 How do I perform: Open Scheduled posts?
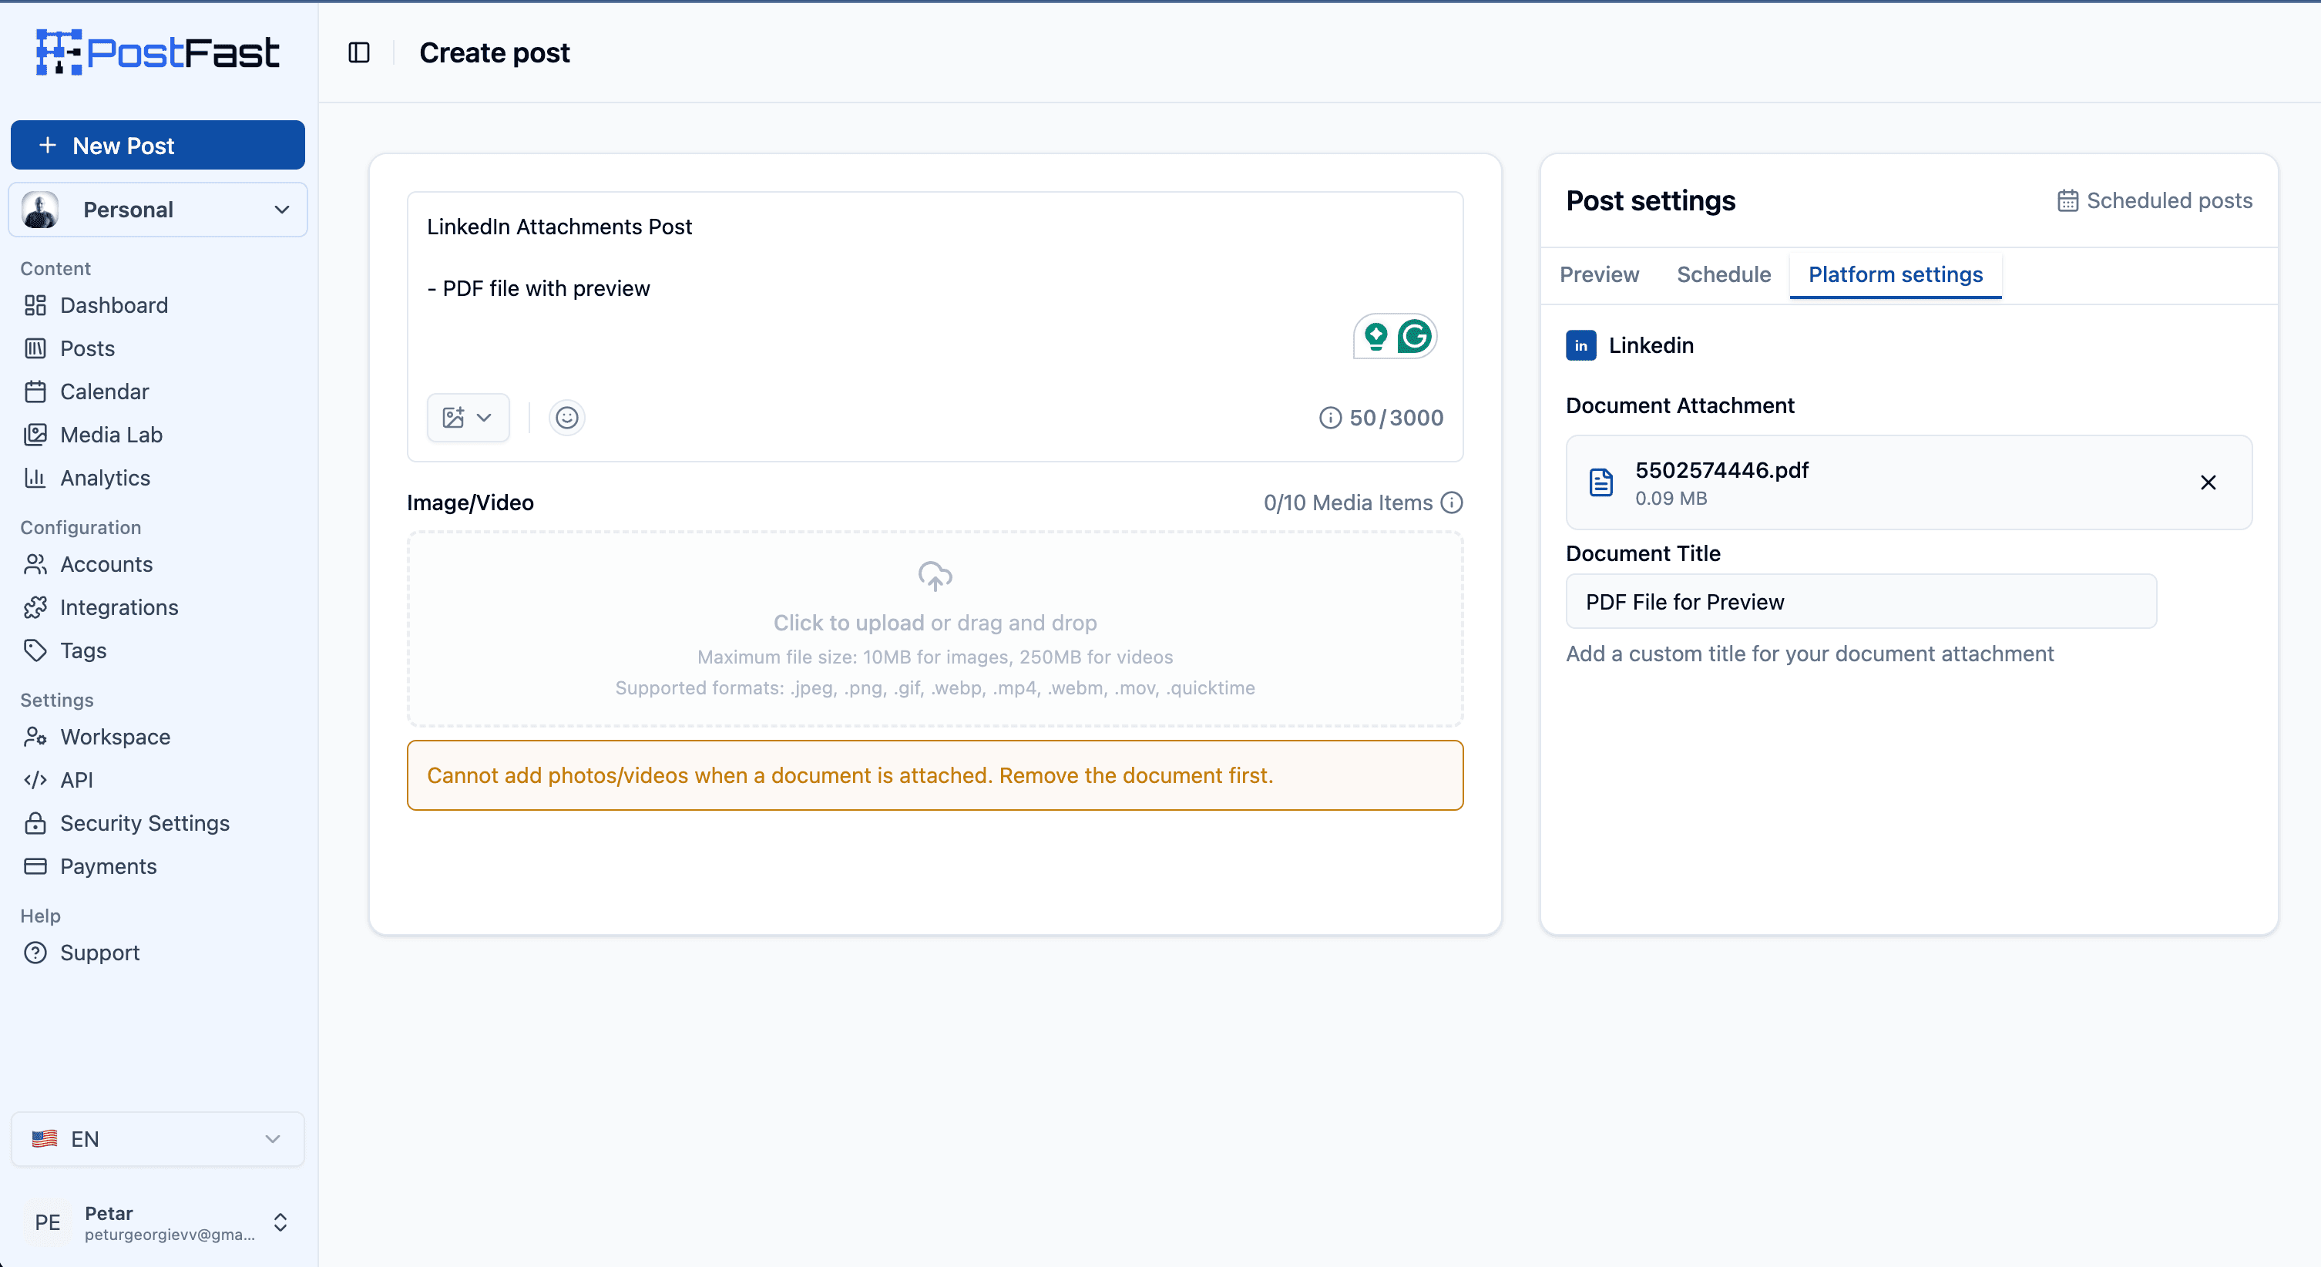[x=2155, y=200]
